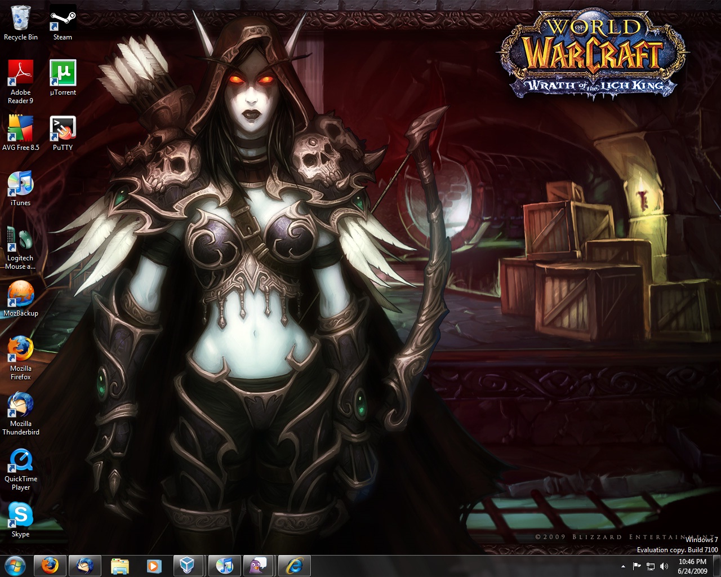Image resolution: width=721 pixels, height=577 pixels.
Task: Select the QuickTime Player desktop icon
Action: (21, 469)
